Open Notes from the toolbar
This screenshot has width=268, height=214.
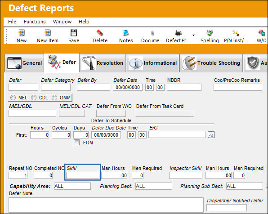coord(126,33)
